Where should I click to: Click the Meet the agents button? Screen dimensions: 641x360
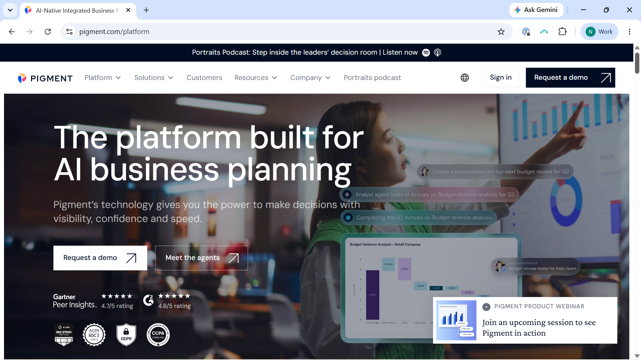tap(202, 258)
